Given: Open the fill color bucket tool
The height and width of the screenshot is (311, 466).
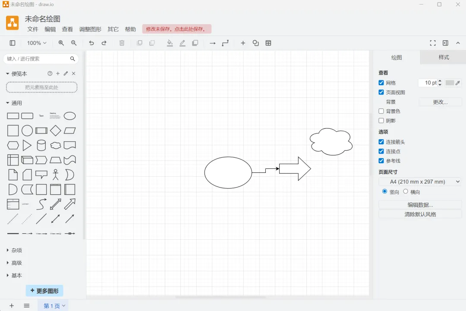Looking at the screenshot, I should [x=170, y=43].
